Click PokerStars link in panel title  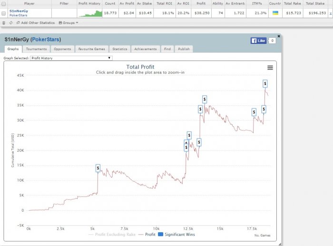46,40
